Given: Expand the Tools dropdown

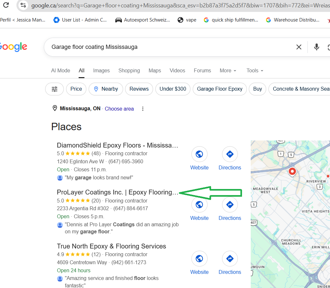Looking at the screenshot, I should [255, 70].
